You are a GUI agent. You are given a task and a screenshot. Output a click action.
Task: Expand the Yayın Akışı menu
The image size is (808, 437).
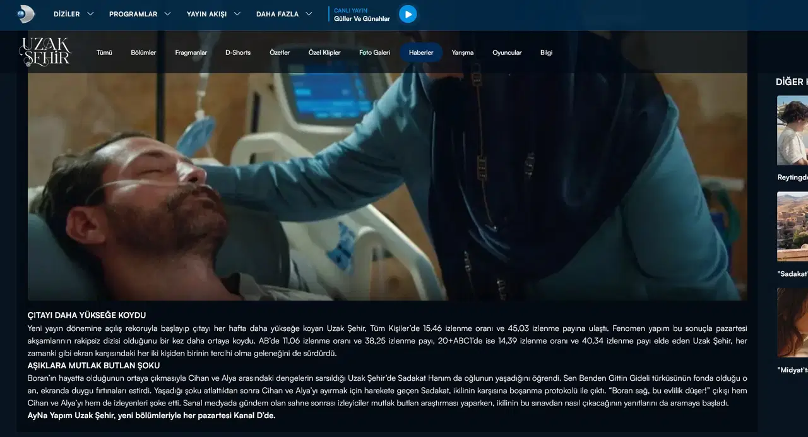click(213, 14)
